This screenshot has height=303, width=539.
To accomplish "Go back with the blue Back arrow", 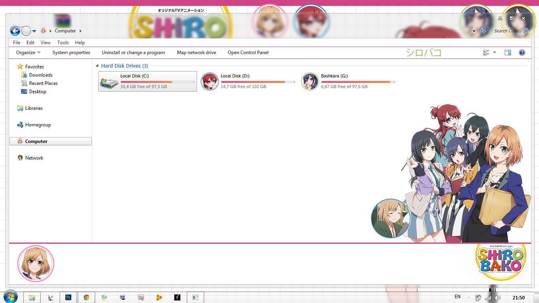I will (15, 31).
